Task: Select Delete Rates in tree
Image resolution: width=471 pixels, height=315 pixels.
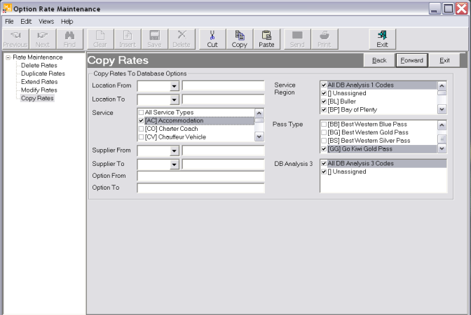Action: (x=39, y=65)
